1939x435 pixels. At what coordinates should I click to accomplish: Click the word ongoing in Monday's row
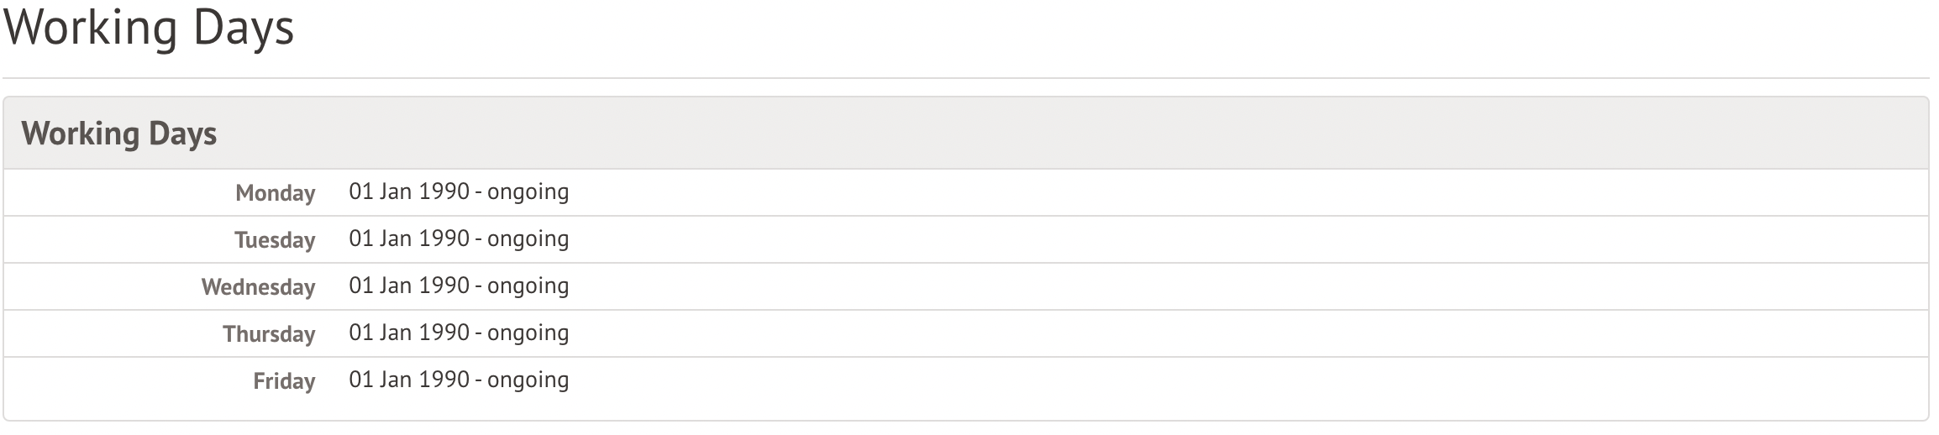point(528,192)
